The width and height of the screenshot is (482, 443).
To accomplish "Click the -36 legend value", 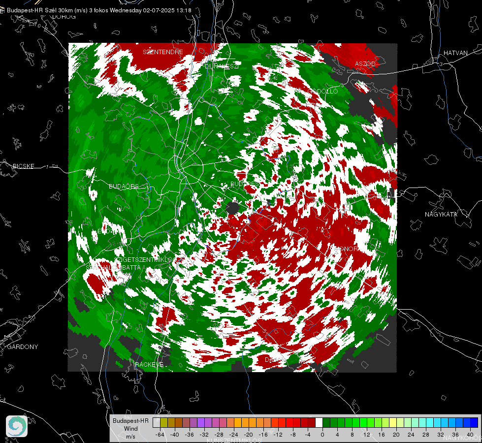I will click(x=190, y=435).
